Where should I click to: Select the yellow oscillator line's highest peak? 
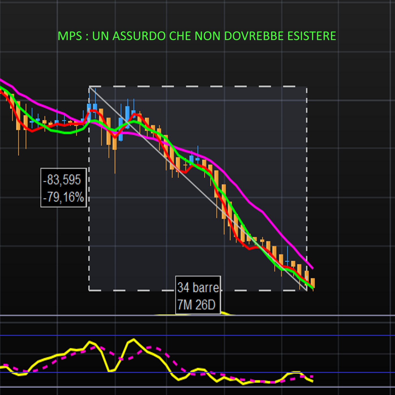(x=133, y=339)
